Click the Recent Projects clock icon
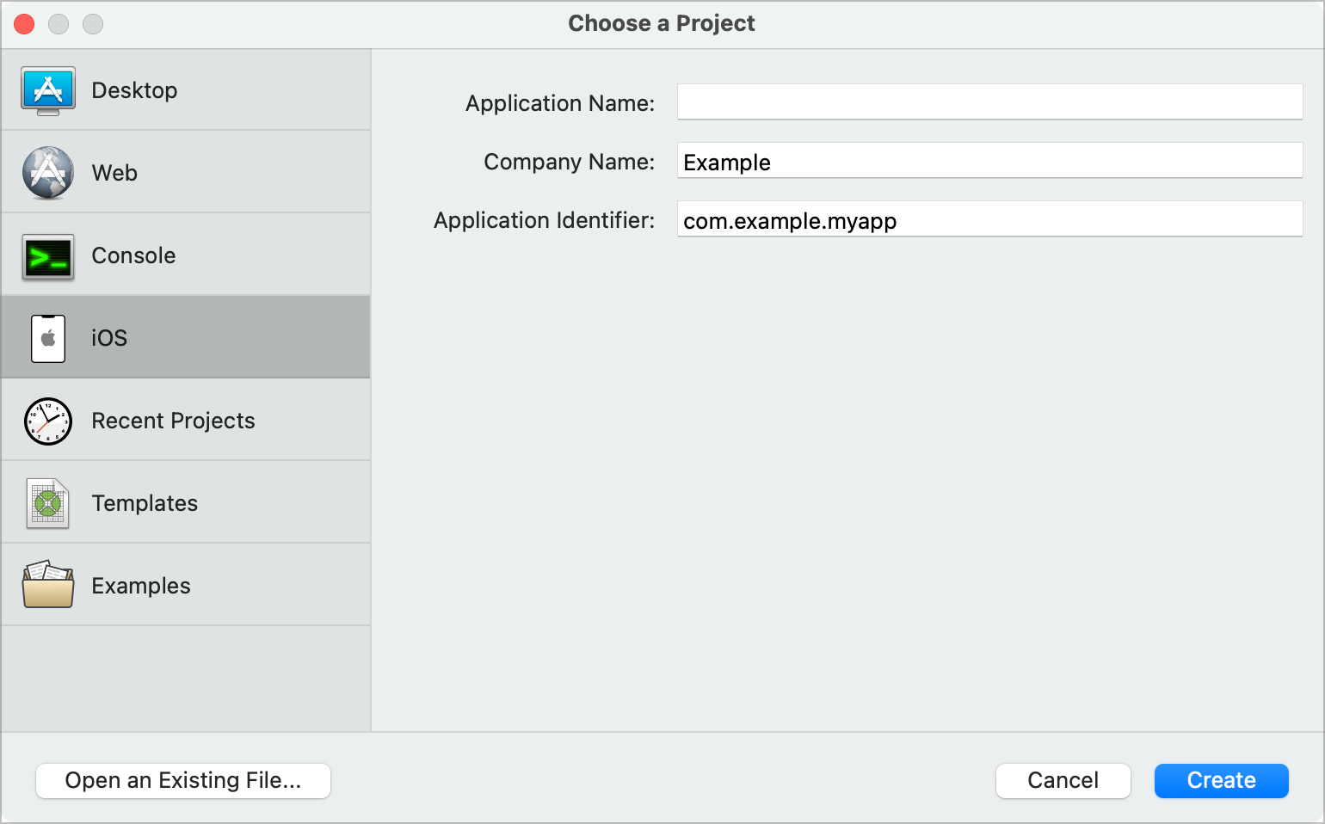1325x824 pixels. [x=48, y=421]
